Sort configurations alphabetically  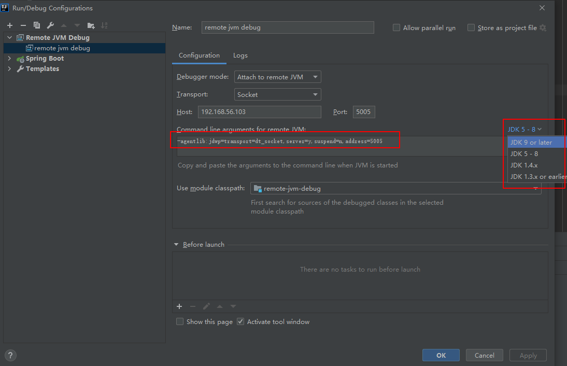click(x=104, y=25)
